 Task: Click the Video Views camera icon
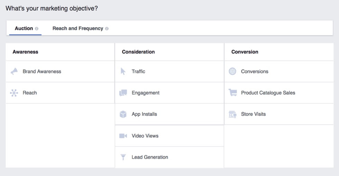pos(123,136)
